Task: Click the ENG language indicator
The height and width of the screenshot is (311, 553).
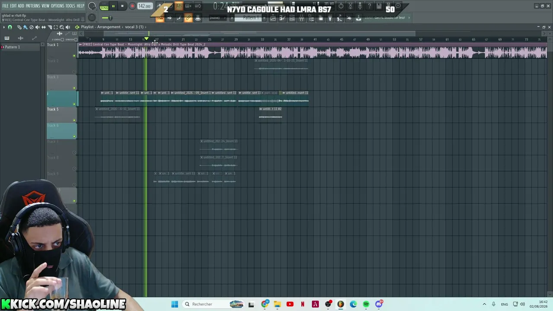Action: tap(504, 304)
